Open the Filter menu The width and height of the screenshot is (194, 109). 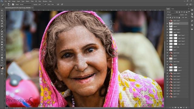(32, 1)
